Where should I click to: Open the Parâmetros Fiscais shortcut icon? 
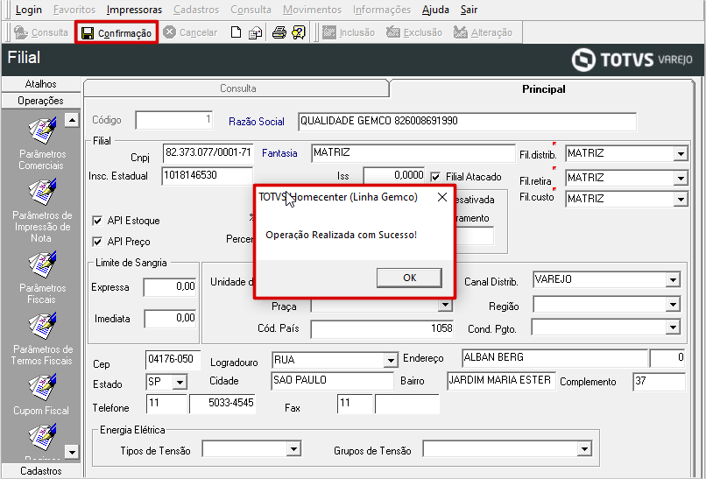pos(42,264)
